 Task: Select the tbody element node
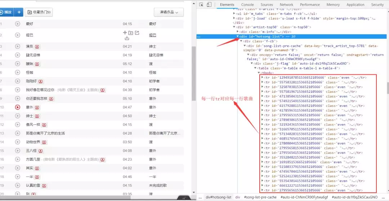(x=267, y=73)
